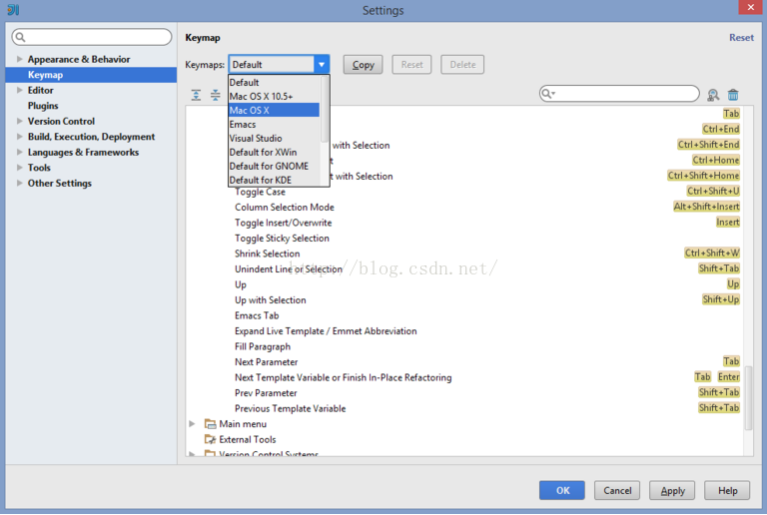Screen dimensions: 767x515
Task: Expand Appearance & Behavior section
Action: click(x=20, y=59)
